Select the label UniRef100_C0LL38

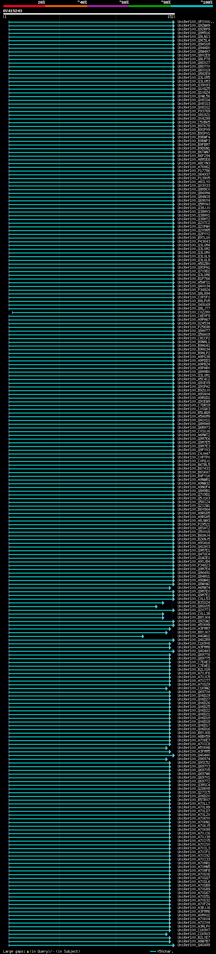(x=194, y=614)
